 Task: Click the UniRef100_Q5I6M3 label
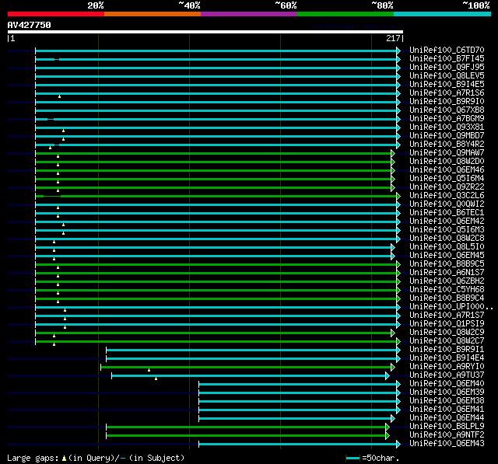pyautogui.click(x=447, y=230)
